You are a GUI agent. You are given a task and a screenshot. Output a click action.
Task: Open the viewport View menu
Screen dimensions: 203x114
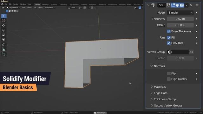click(x=24, y=8)
